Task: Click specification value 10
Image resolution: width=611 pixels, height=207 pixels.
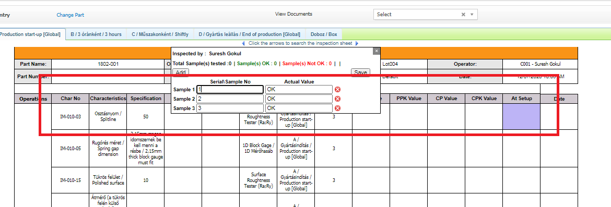Action: pos(146,180)
